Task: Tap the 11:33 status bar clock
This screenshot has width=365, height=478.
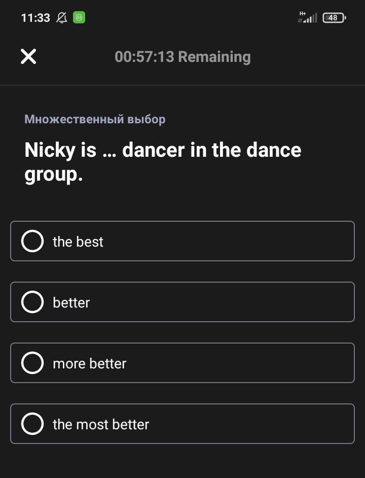Action: coord(35,18)
